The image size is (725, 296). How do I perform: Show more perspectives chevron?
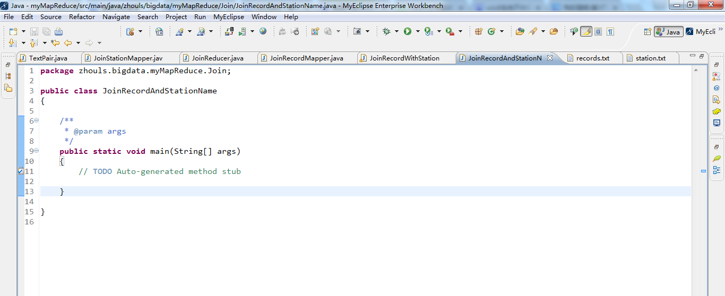[x=720, y=30]
